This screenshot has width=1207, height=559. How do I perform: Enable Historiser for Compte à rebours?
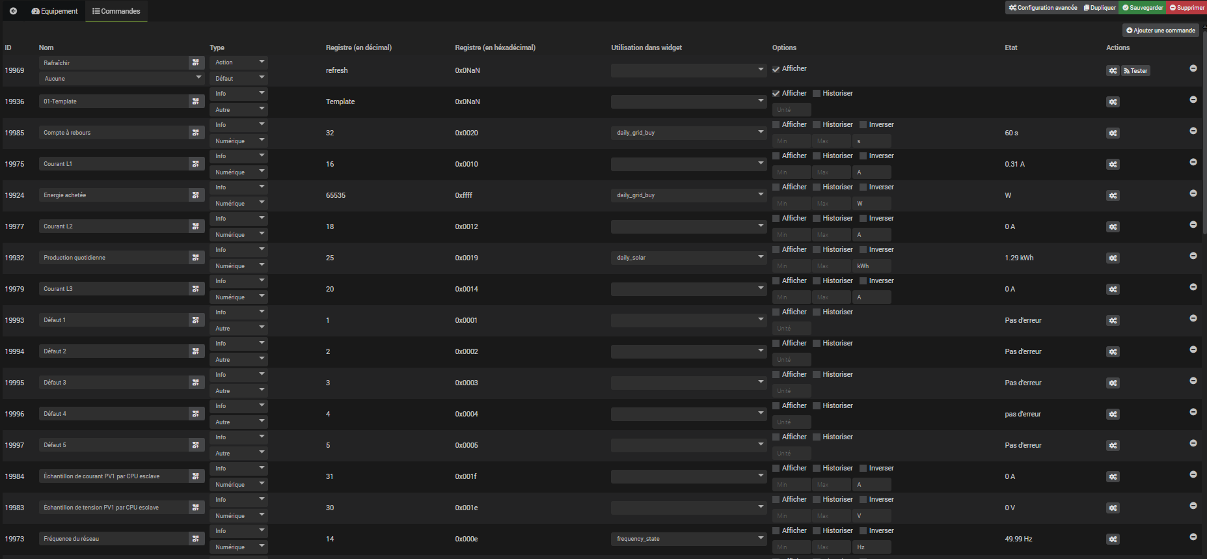point(817,125)
